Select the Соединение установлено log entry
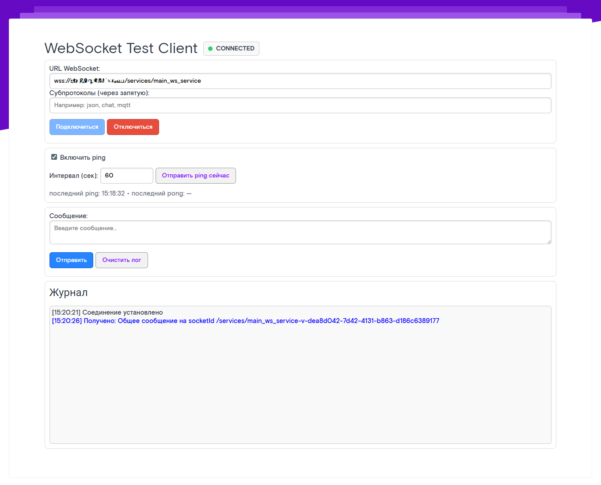Image resolution: width=601 pixels, height=485 pixels. [107, 312]
